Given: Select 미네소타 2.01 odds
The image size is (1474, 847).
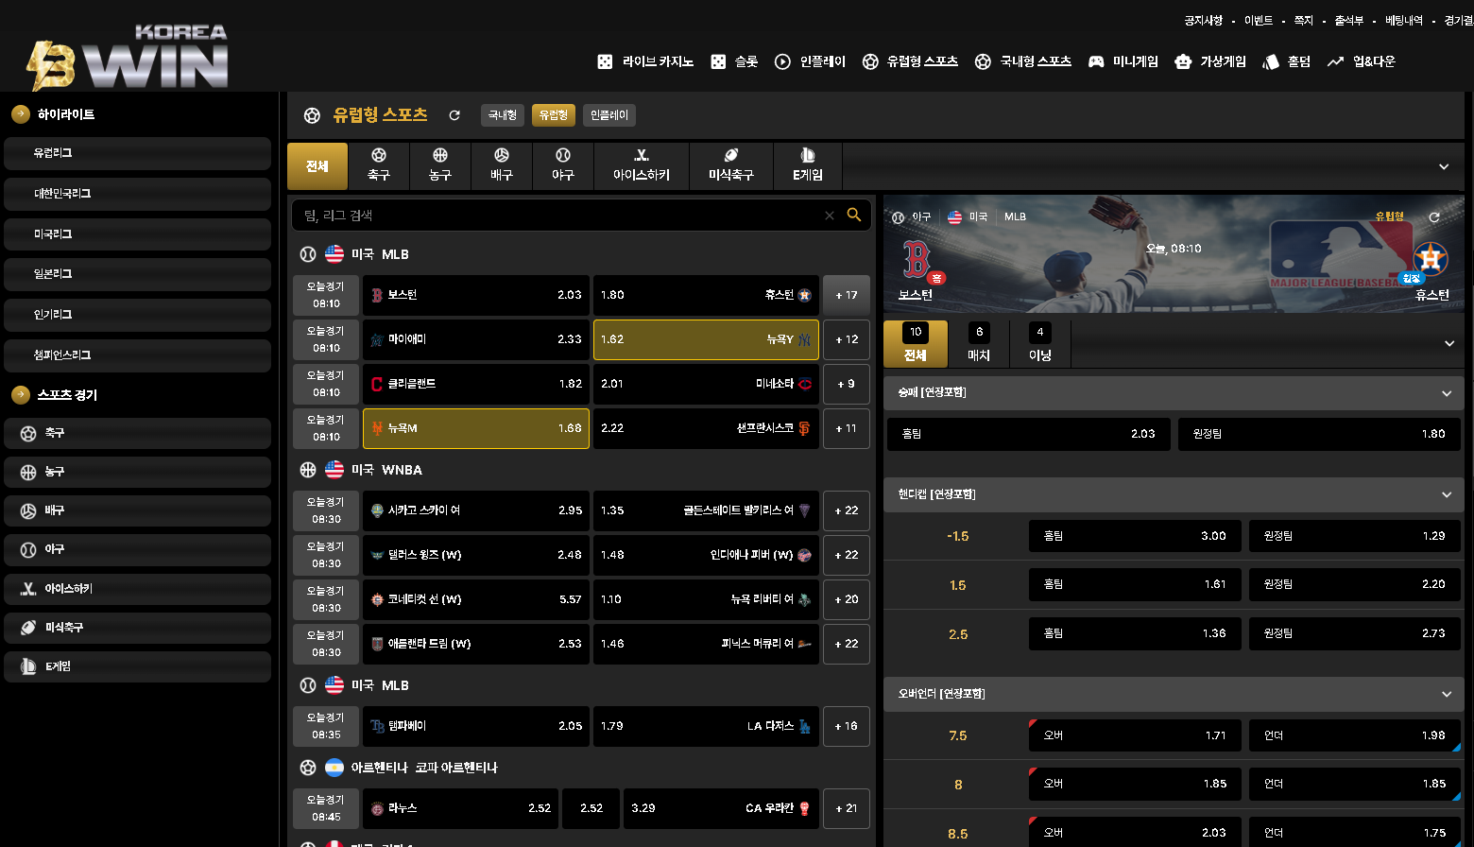Looking at the screenshot, I should click(706, 384).
